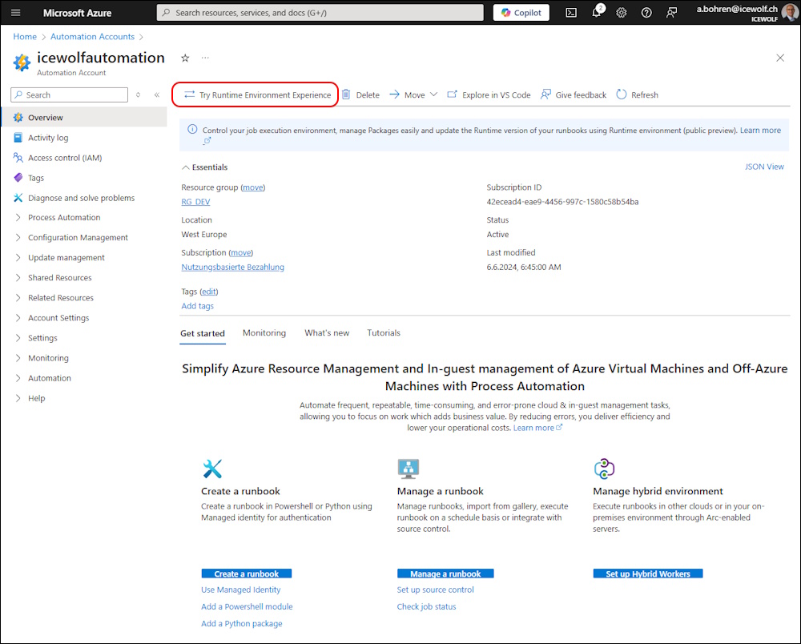Open the RG_DEV resource group link
This screenshot has height=644, width=801.
pyautogui.click(x=195, y=202)
